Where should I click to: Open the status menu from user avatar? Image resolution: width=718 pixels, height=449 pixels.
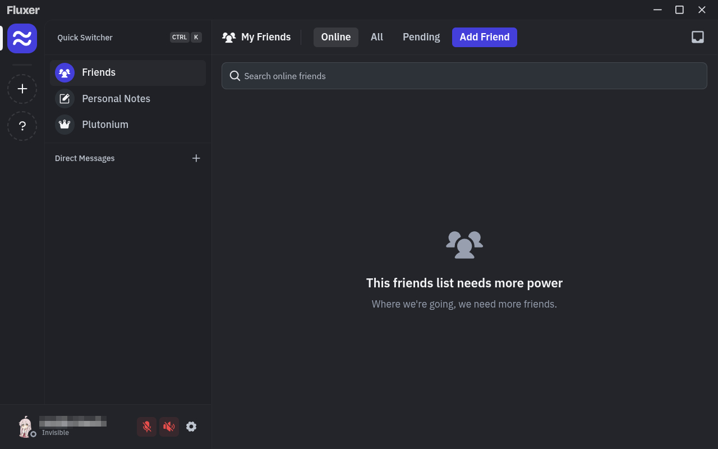click(25, 427)
